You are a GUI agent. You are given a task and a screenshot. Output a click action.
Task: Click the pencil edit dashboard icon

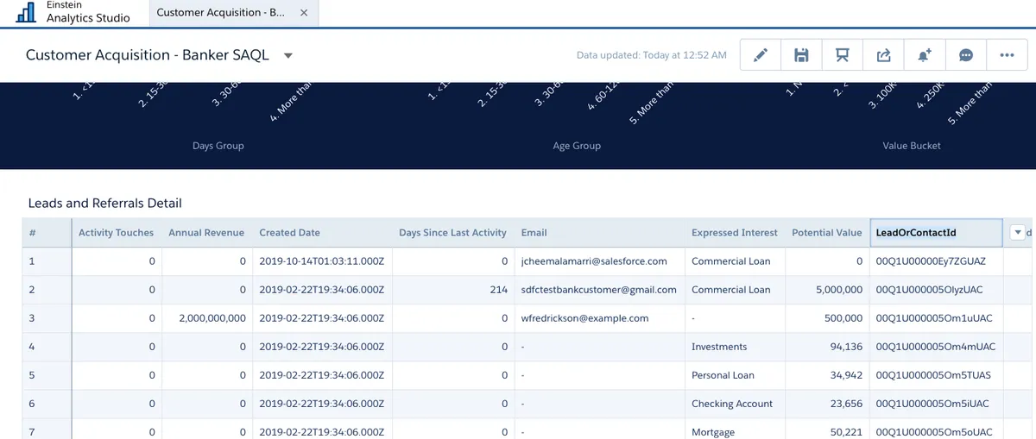pos(761,55)
